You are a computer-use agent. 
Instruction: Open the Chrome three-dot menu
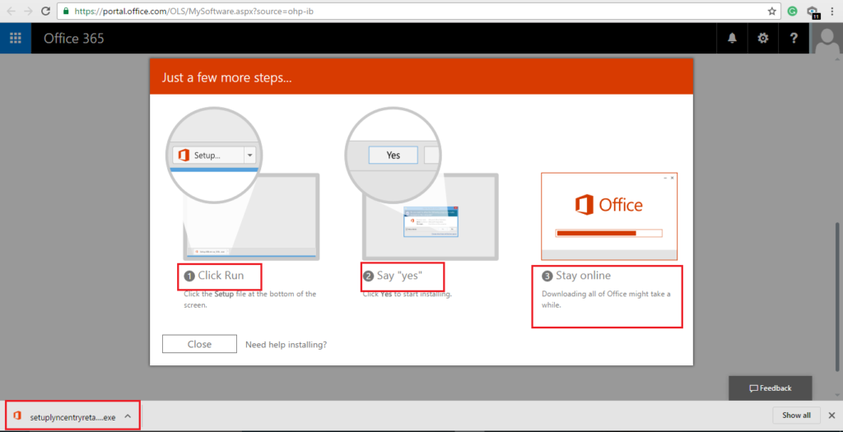point(833,11)
